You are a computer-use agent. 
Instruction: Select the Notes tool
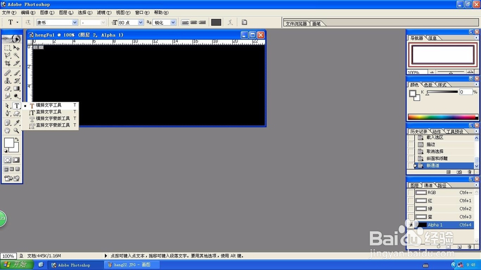tap(7, 123)
